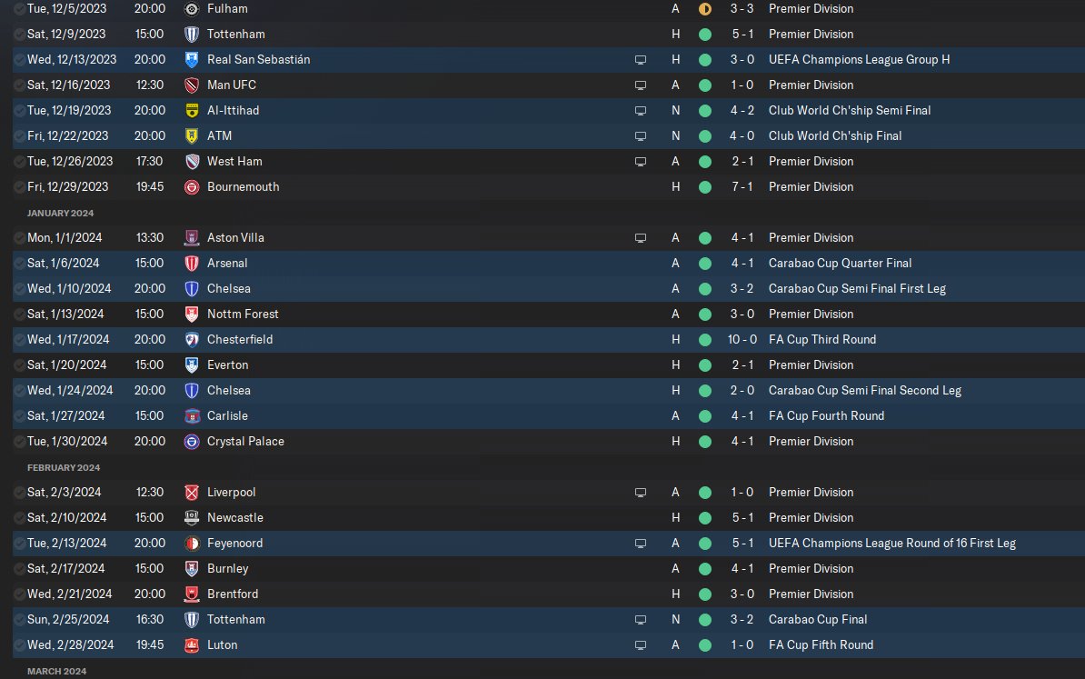The width and height of the screenshot is (1085, 679).
Task: Click the draw indicator on Fulham row
Action: pos(705,9)
